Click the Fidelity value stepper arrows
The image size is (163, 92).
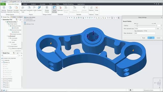point(161,26)
